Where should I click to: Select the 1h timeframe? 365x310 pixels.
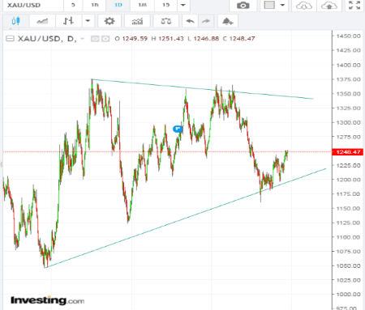[95, 5]
